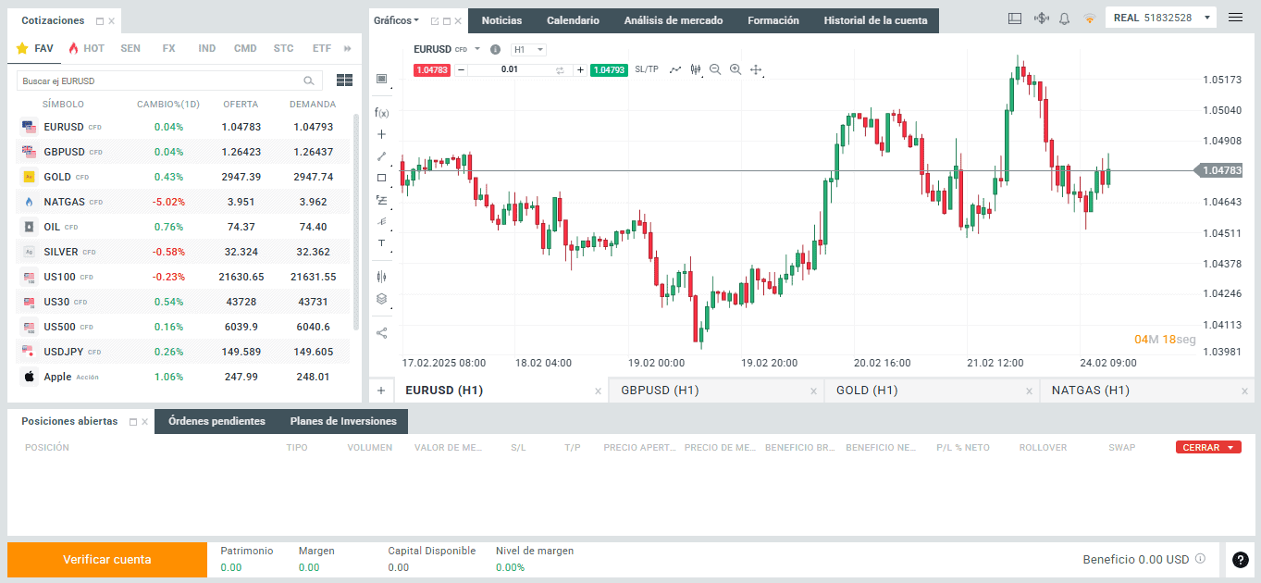
Task: Switch quotes list to grid view
Action: coord(345,81)
